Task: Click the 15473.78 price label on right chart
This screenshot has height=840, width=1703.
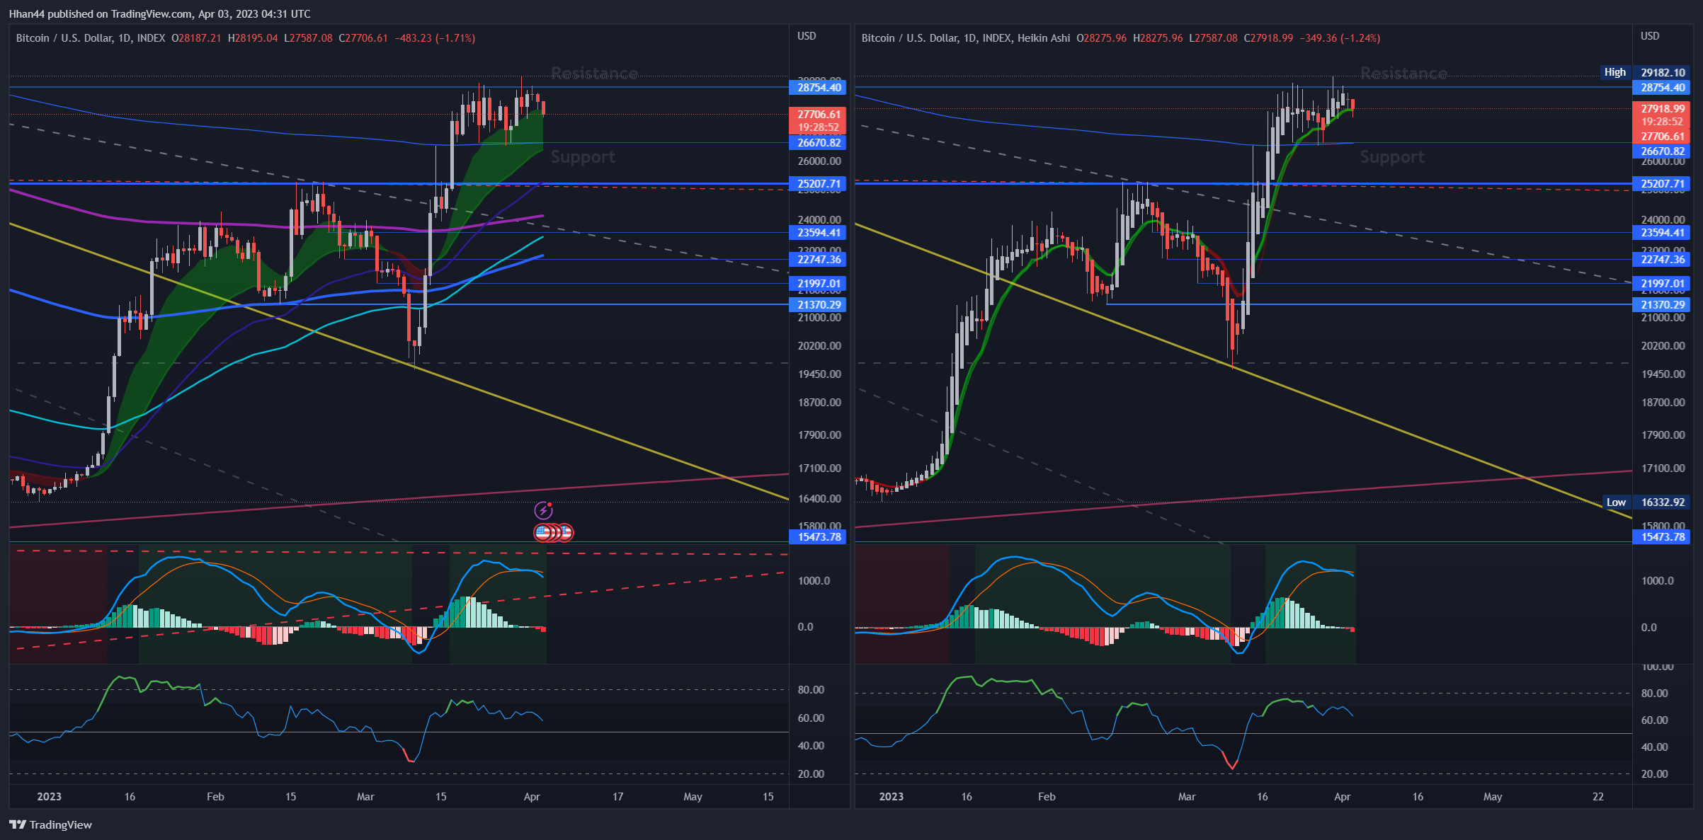Action: point(1662,537)
